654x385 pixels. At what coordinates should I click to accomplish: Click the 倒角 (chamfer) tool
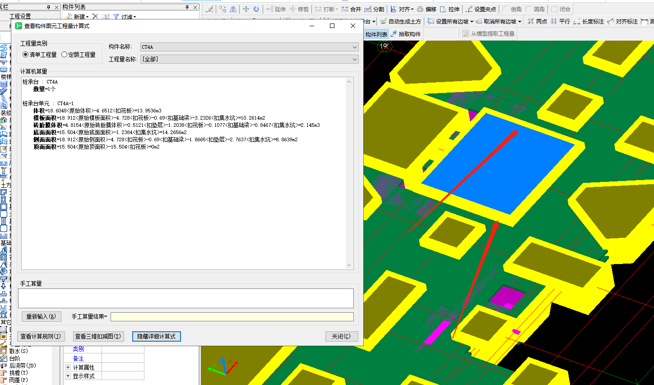pyautogui.click(x=512, y=9)
